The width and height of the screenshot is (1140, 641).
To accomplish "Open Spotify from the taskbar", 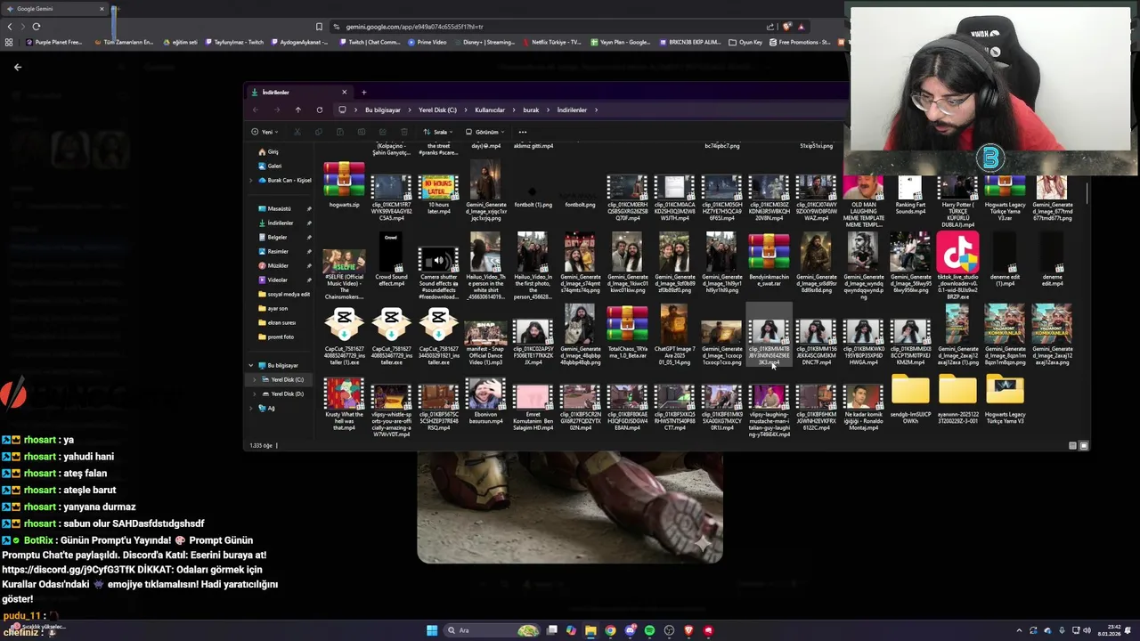I will tap(649, 630).
